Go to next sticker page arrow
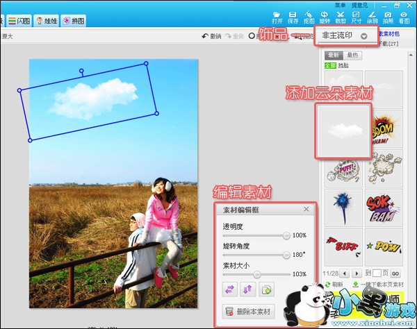The image size is (417, 329). 357,273
